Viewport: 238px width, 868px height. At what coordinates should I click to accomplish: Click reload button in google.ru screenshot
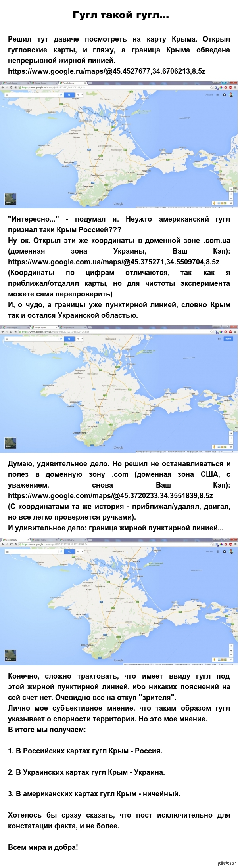coord(12,88)
